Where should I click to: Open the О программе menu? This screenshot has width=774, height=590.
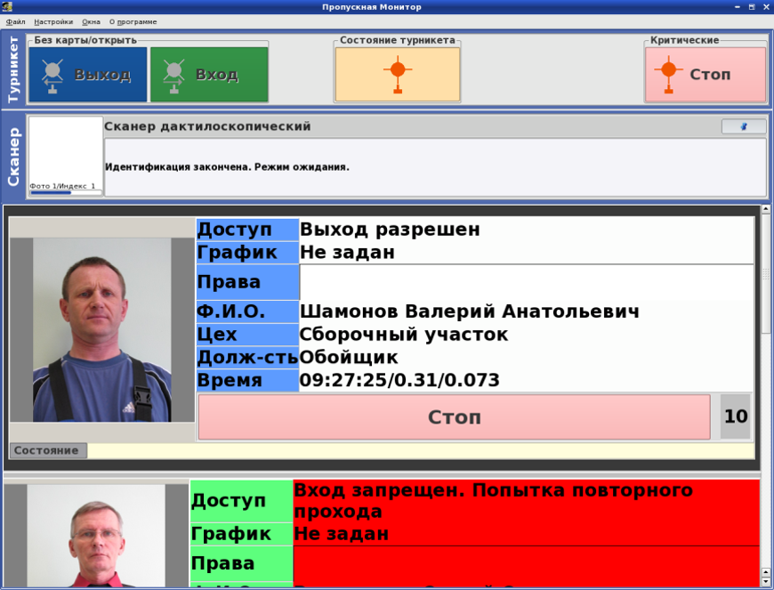click(x=133, y=21)
